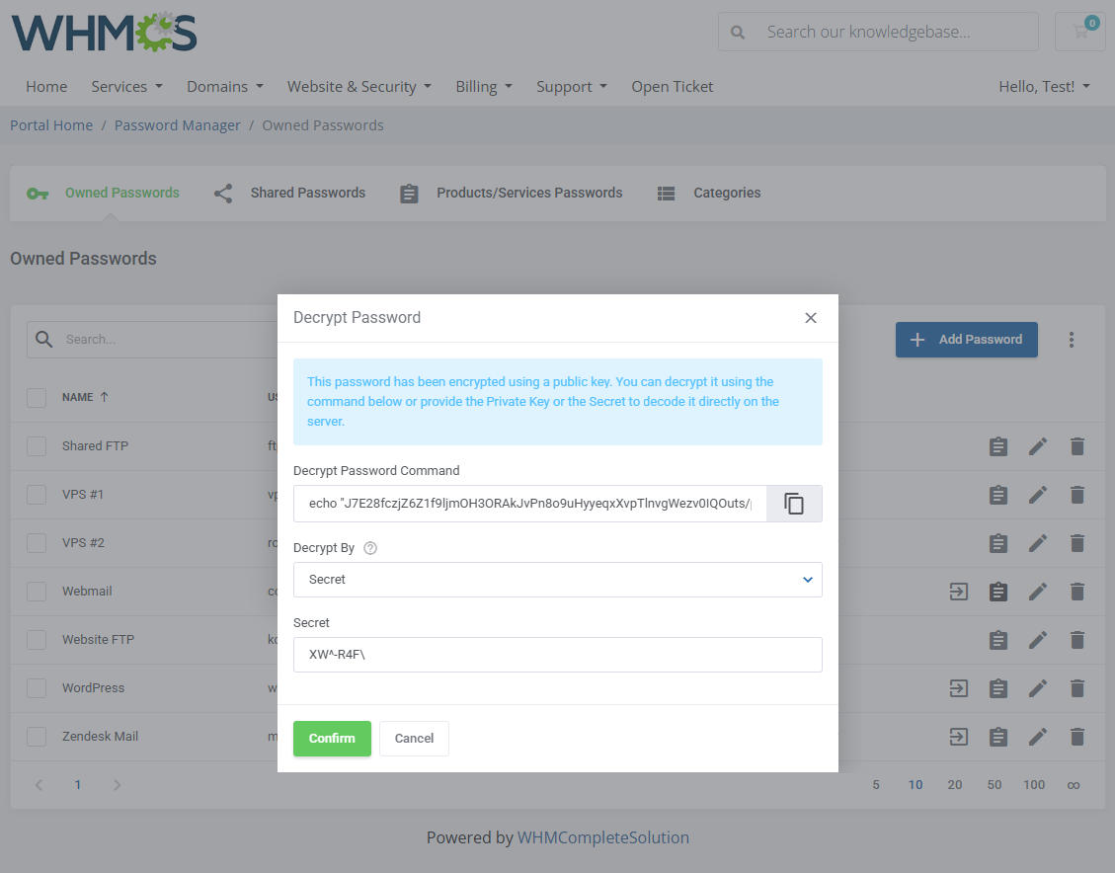Click into the Secret input field

pyautogui.click(x=557, y=655)
